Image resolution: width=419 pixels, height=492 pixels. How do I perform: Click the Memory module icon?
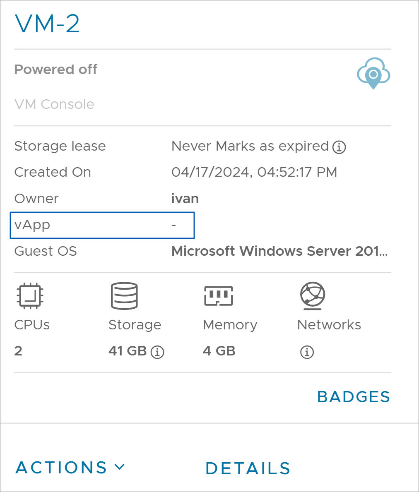pyautogui.click(x=219, y=295)
